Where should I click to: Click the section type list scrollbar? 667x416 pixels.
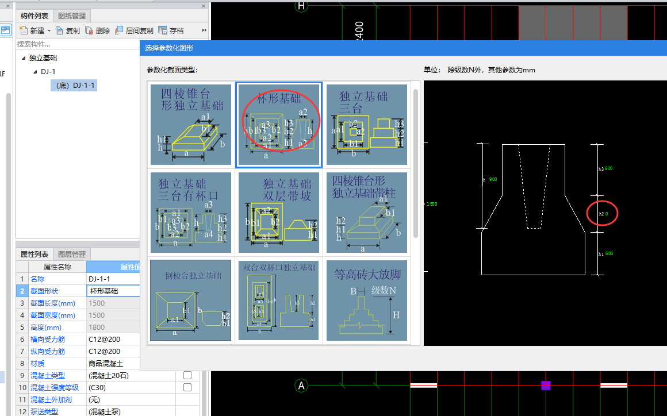tap(416, 164)
